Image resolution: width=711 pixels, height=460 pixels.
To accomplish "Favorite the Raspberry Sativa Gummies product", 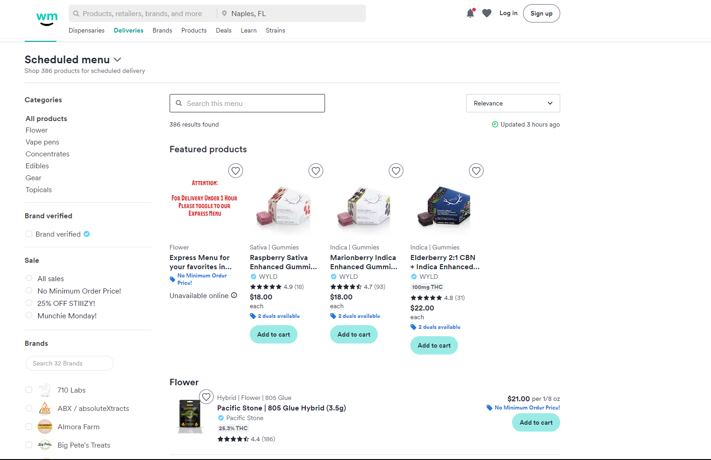I will click(x=316, y=171).
